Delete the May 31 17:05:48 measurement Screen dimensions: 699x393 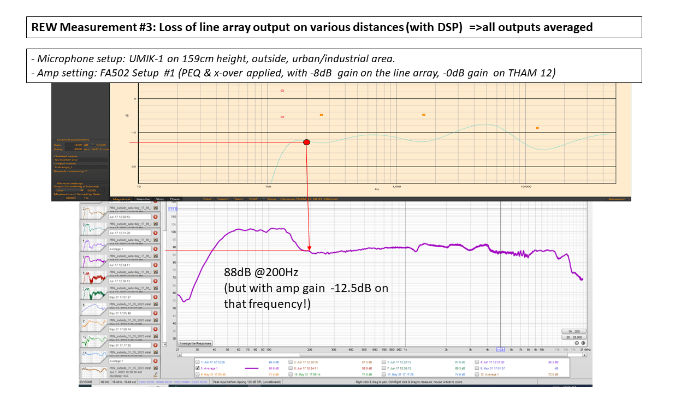click(155, 313)
